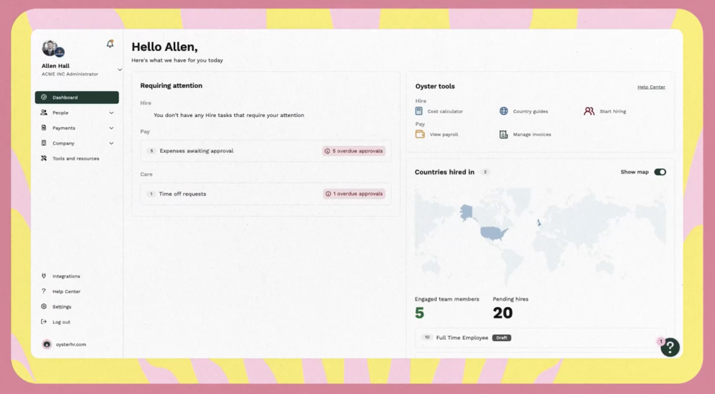Click the sidebar Help Center question icon
715x394 pixels.
tap(44, 291)
